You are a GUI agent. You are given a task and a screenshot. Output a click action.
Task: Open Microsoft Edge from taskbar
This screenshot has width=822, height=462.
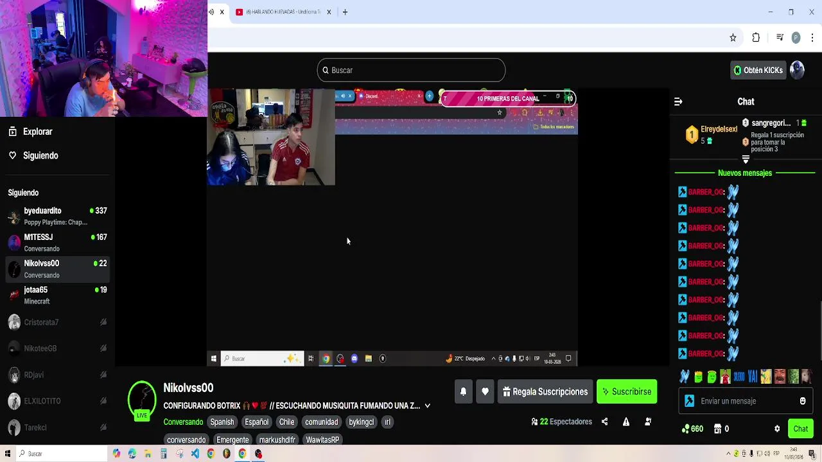tap(132, 454)
